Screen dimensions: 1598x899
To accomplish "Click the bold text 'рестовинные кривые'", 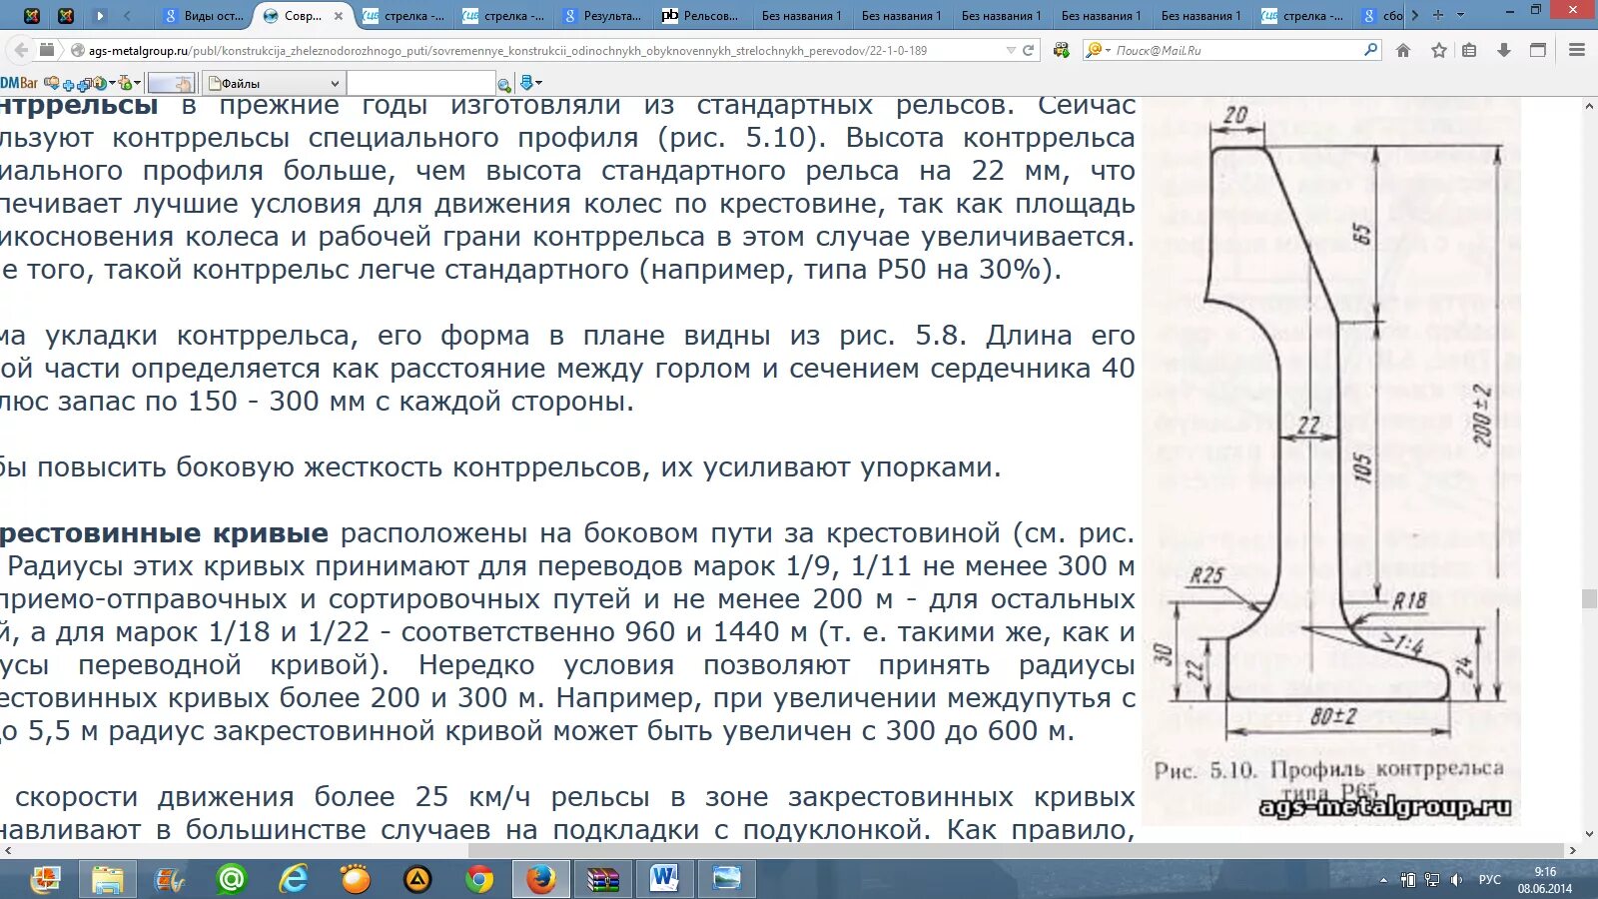I will pos(164,533).
